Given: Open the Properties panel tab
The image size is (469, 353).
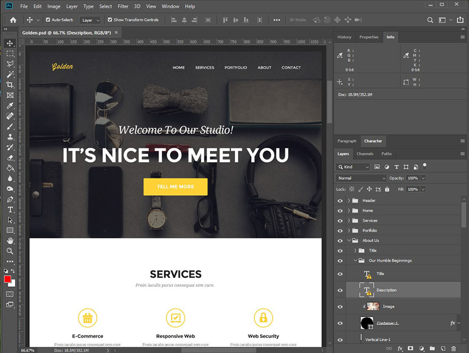Looking at the screenshot, I should pos(368,37).
